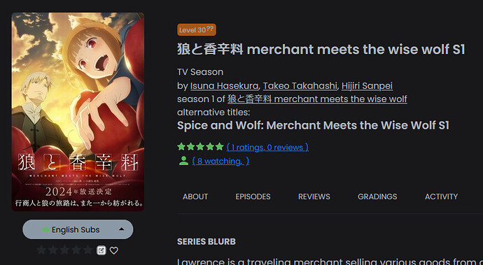483x265 pixels.
Task: Click the green person watching icon
Action: [x=183, y=161]
